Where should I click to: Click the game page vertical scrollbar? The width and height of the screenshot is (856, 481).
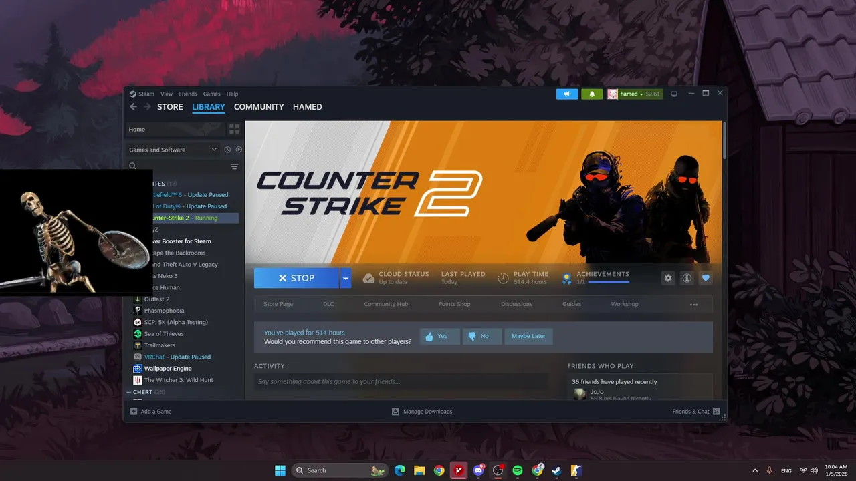coord(724,140)
